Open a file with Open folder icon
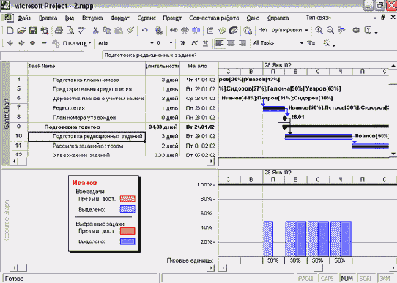The height and width of the screenshot is (283, 397). click(x=21, y=31)
